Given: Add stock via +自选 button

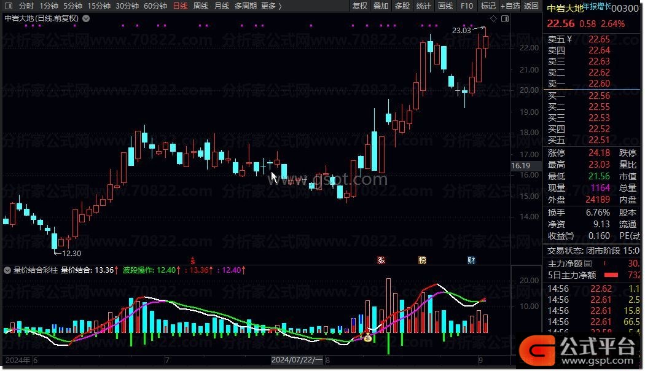Looking at the screenshot, I should 510,6.
